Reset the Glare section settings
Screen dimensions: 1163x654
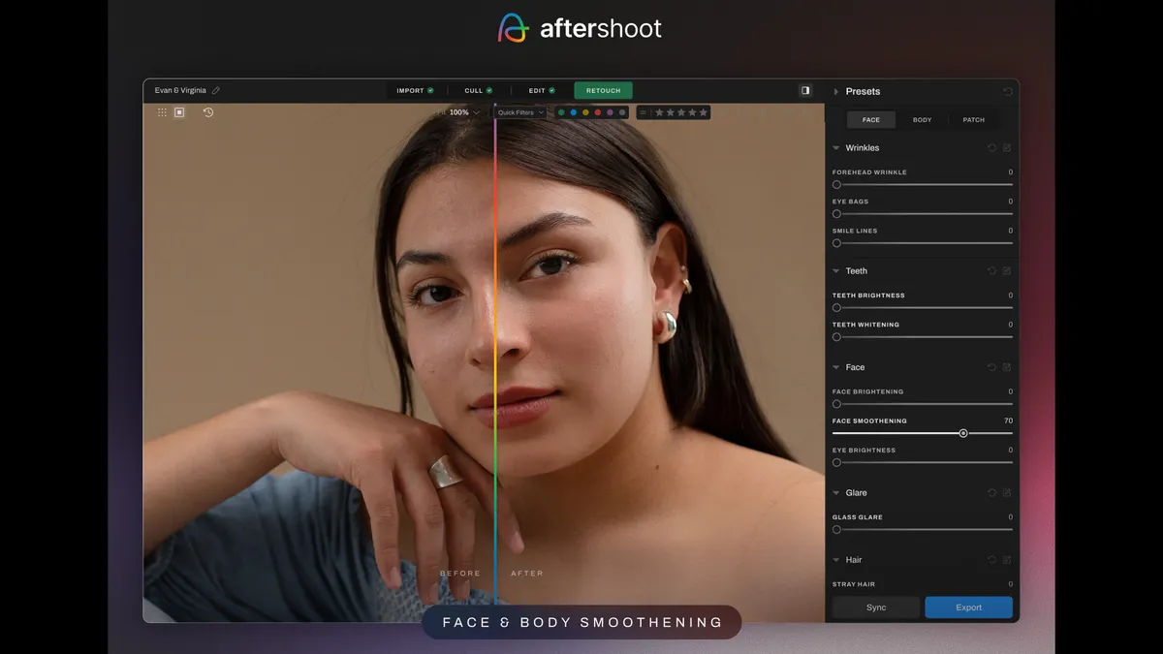991,493
